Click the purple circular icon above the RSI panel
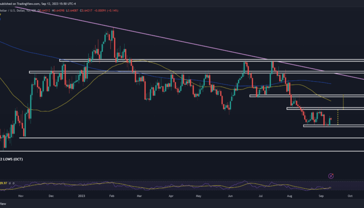Screen dimensions: 364x208 [x=331, y=176]
